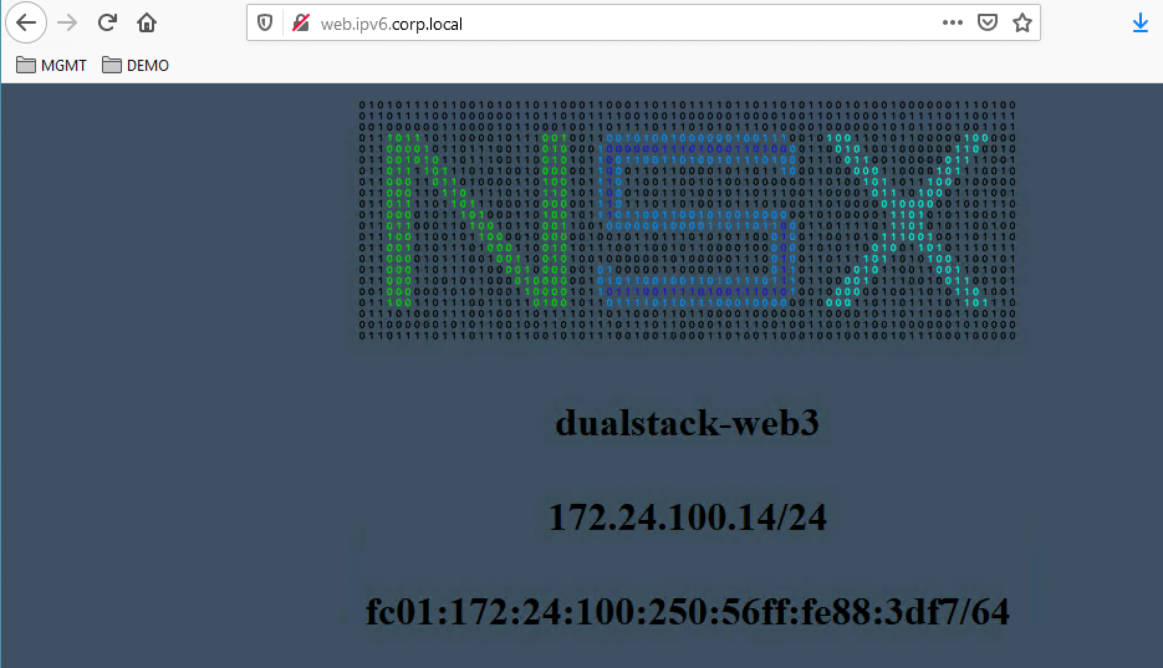Open the tracking protection shield icon

point(265,24)
